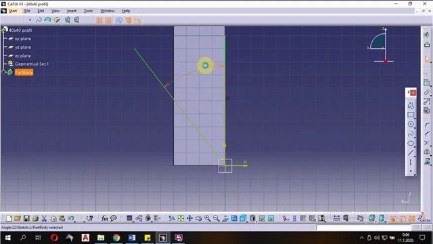Open the Window menu
Screen dimensions: 433x244
point(108,11)
